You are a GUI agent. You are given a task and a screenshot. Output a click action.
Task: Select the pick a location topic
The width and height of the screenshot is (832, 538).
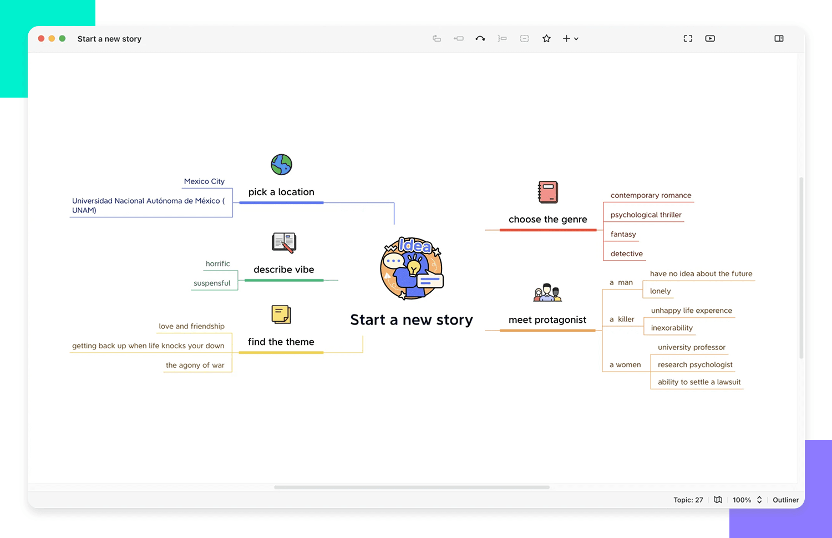(281, 192)
